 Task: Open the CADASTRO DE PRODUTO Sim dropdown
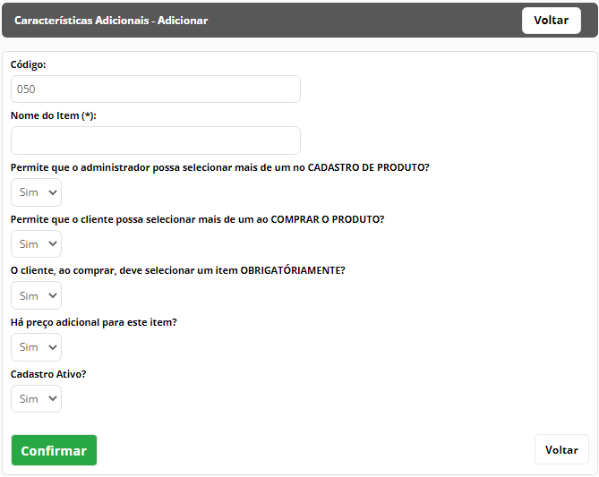(x=37, y=192)
